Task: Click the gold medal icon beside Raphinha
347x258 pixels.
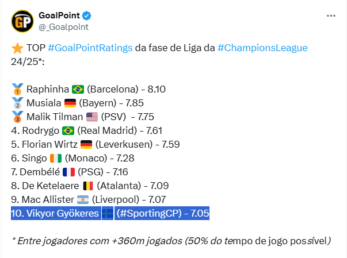Action: [17, 89]
